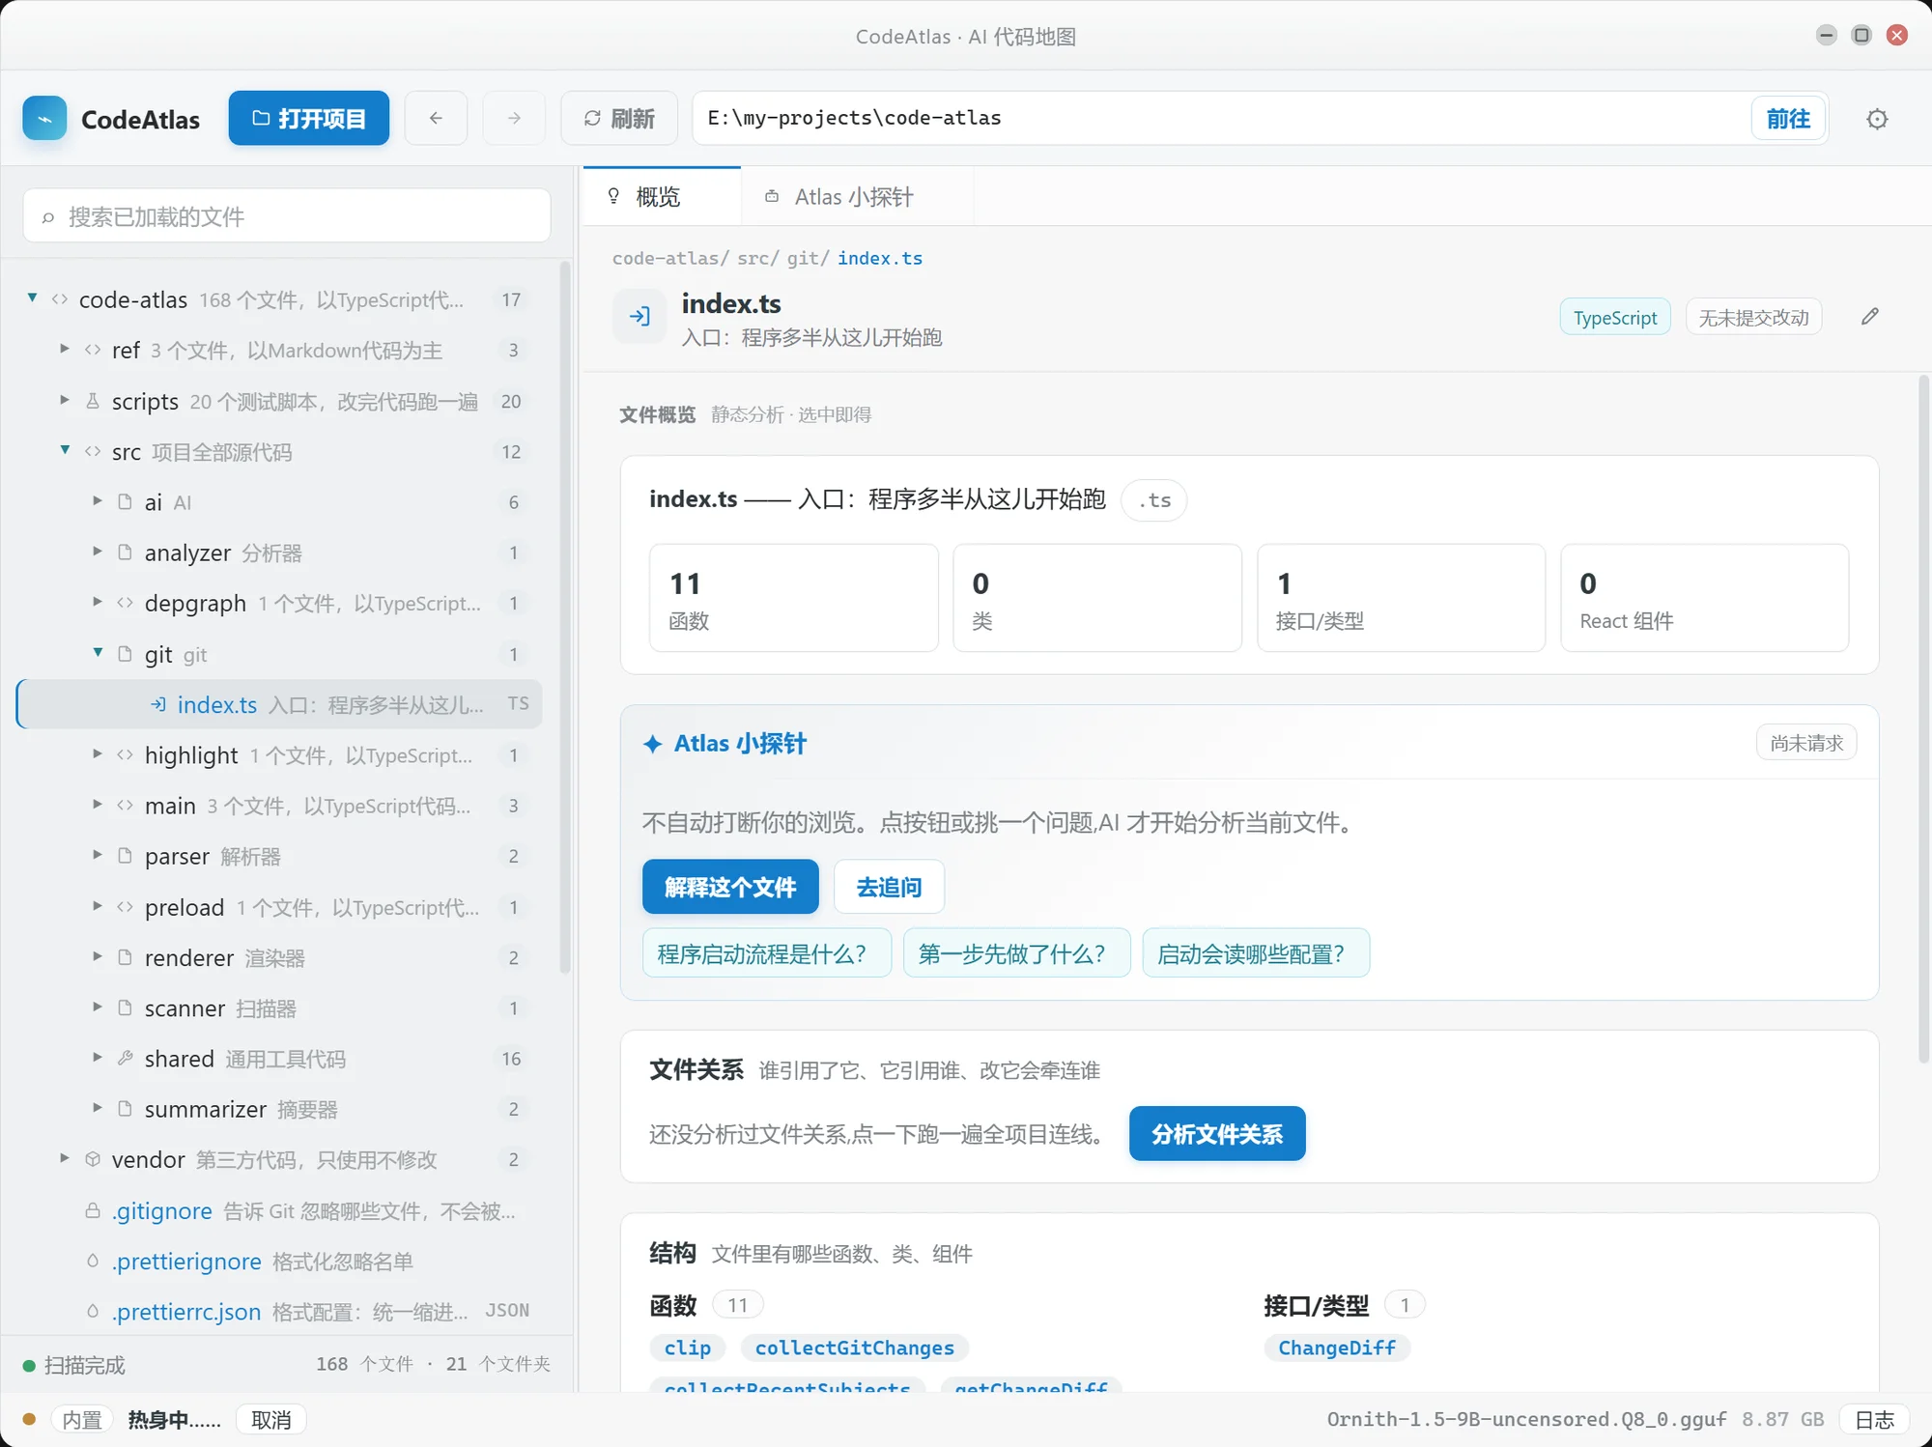
Task: Click the 取消 button in status bar
Action: 271,1420
